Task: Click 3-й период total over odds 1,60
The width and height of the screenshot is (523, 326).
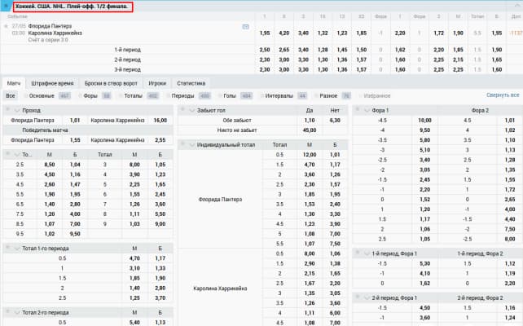Action: click(x=497, y=70)
